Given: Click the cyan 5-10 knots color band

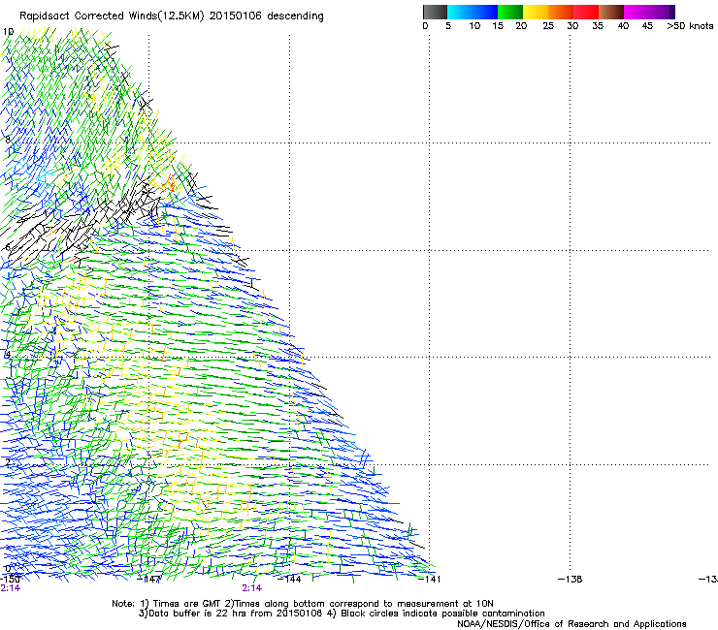Looking at the screenshot, I should [x=460, y=12].
